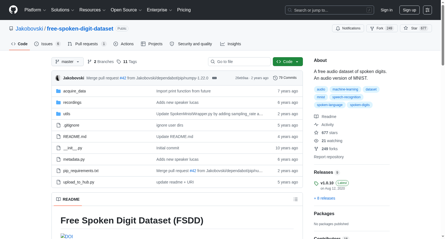Click the DOI badge image

pos(67,236)
